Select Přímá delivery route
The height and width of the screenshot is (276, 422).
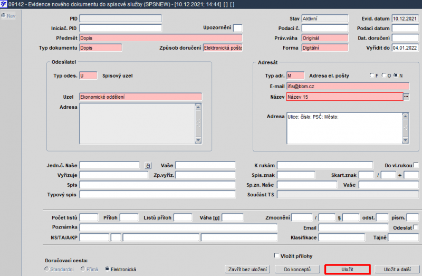tap(83, 269)
